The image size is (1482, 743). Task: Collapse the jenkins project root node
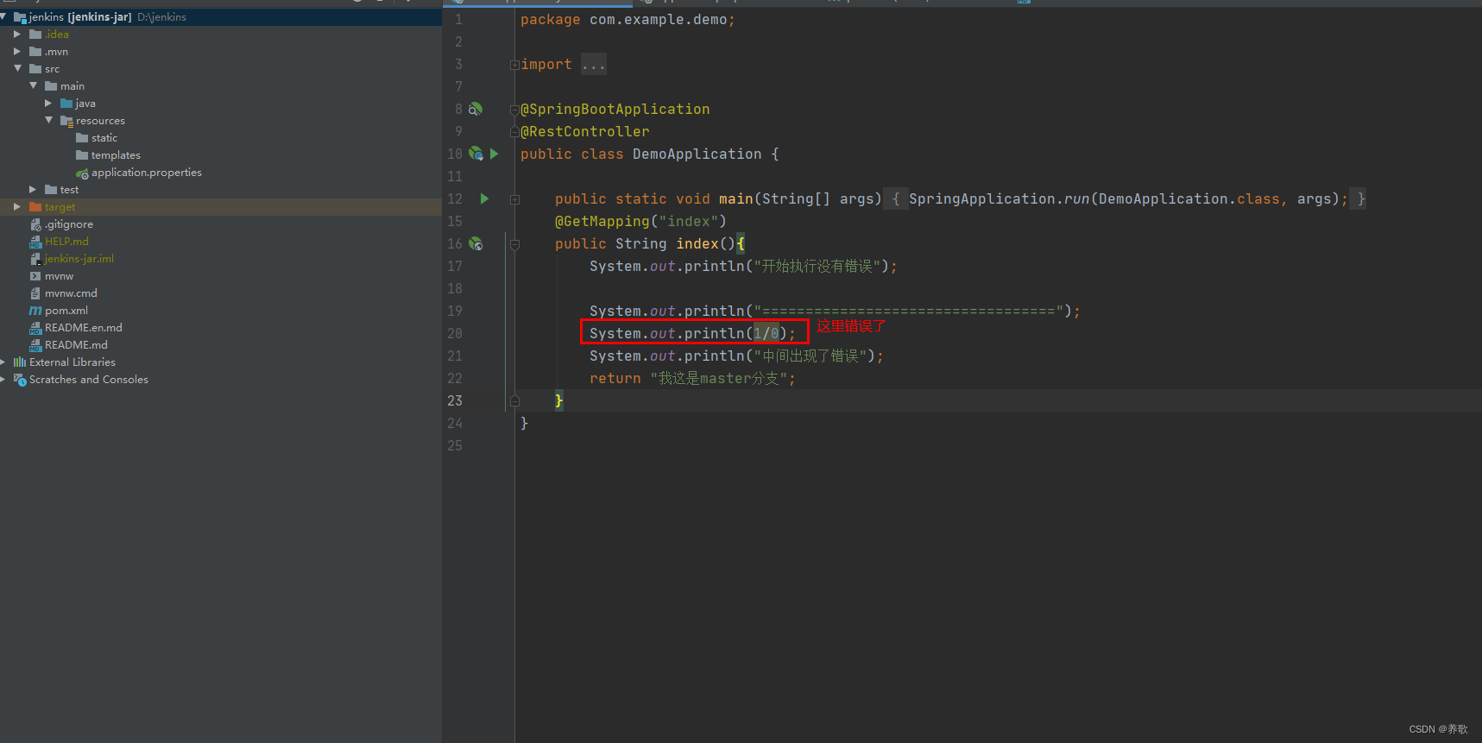(3, 16)
